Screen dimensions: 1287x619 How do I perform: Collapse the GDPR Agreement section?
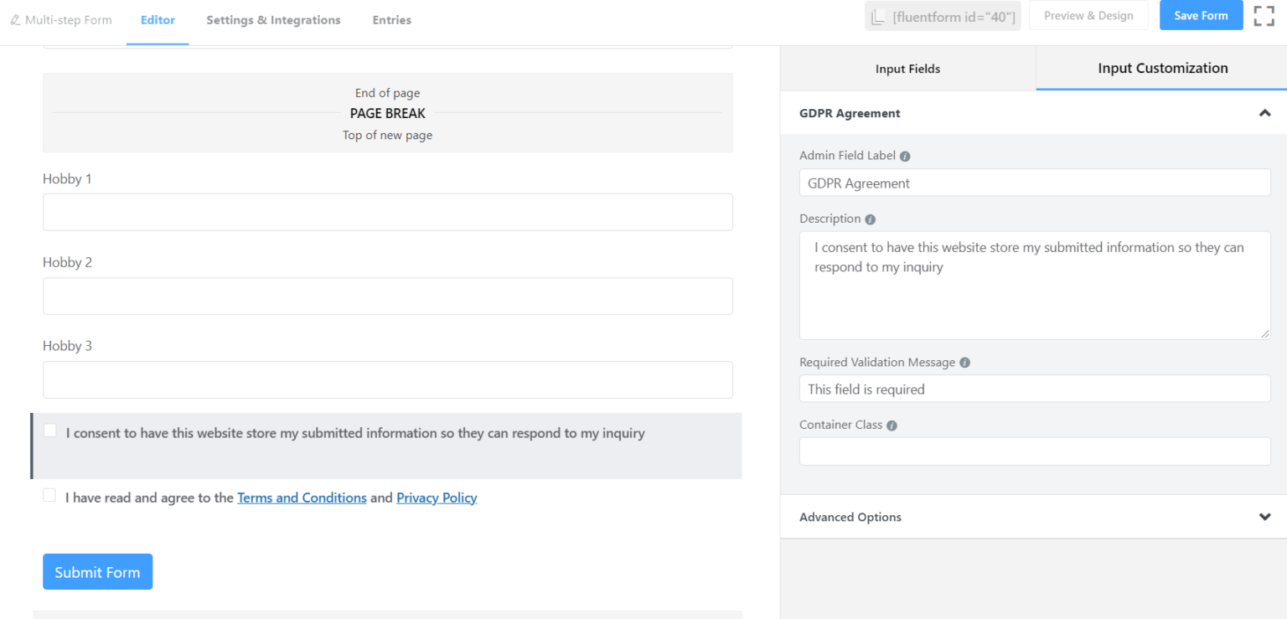pos(1264,112)
